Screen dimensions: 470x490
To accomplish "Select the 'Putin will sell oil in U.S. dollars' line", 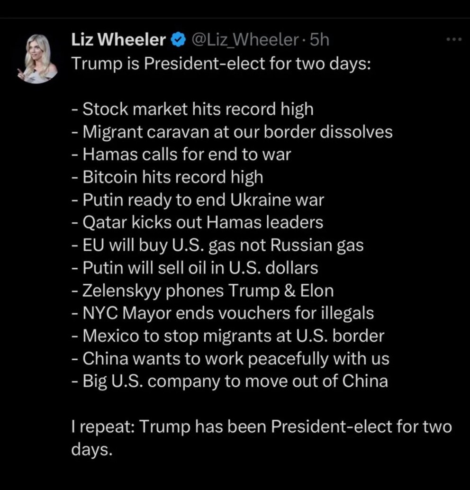I will point(195,268).
